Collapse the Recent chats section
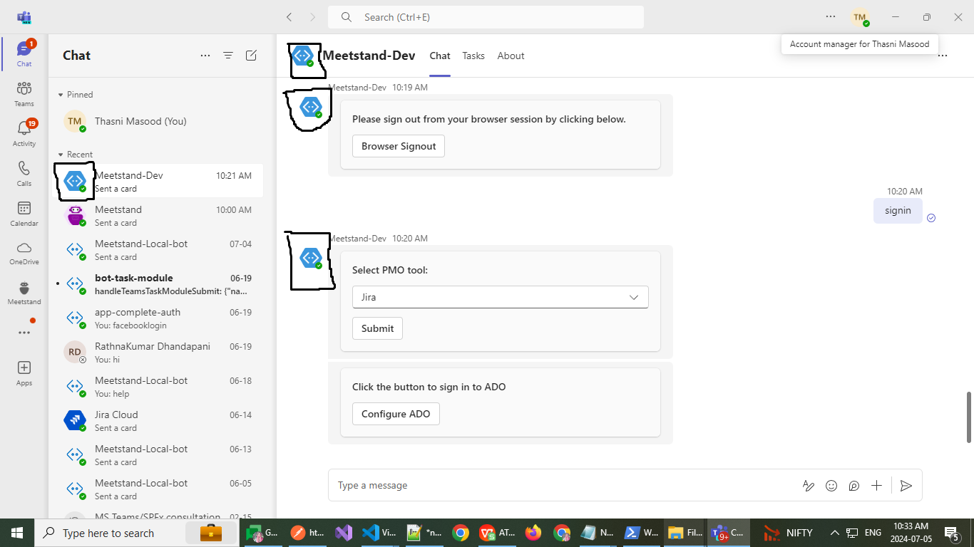 tap(75, 155)
